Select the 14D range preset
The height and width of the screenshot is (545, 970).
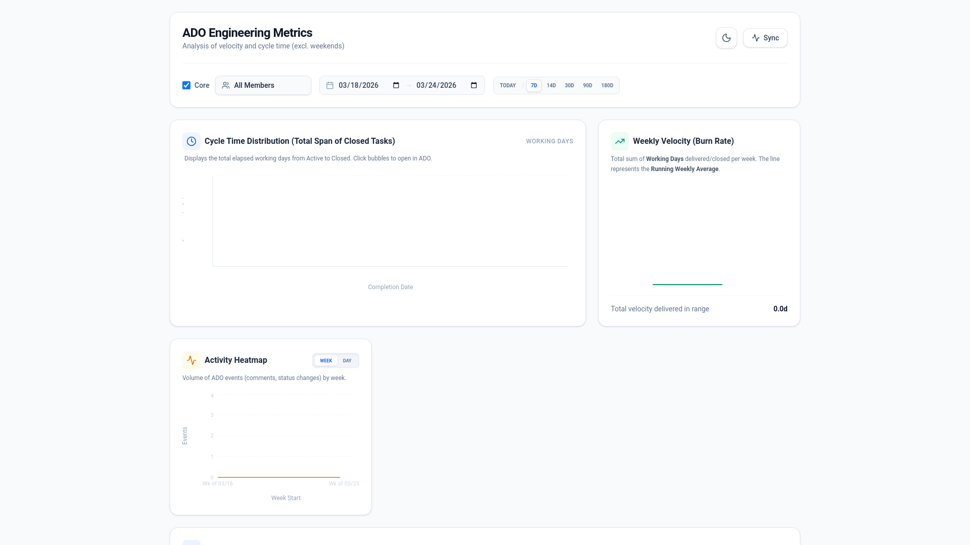[551, 86]
